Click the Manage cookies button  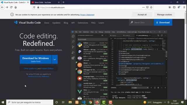click(x=165, y=15)
